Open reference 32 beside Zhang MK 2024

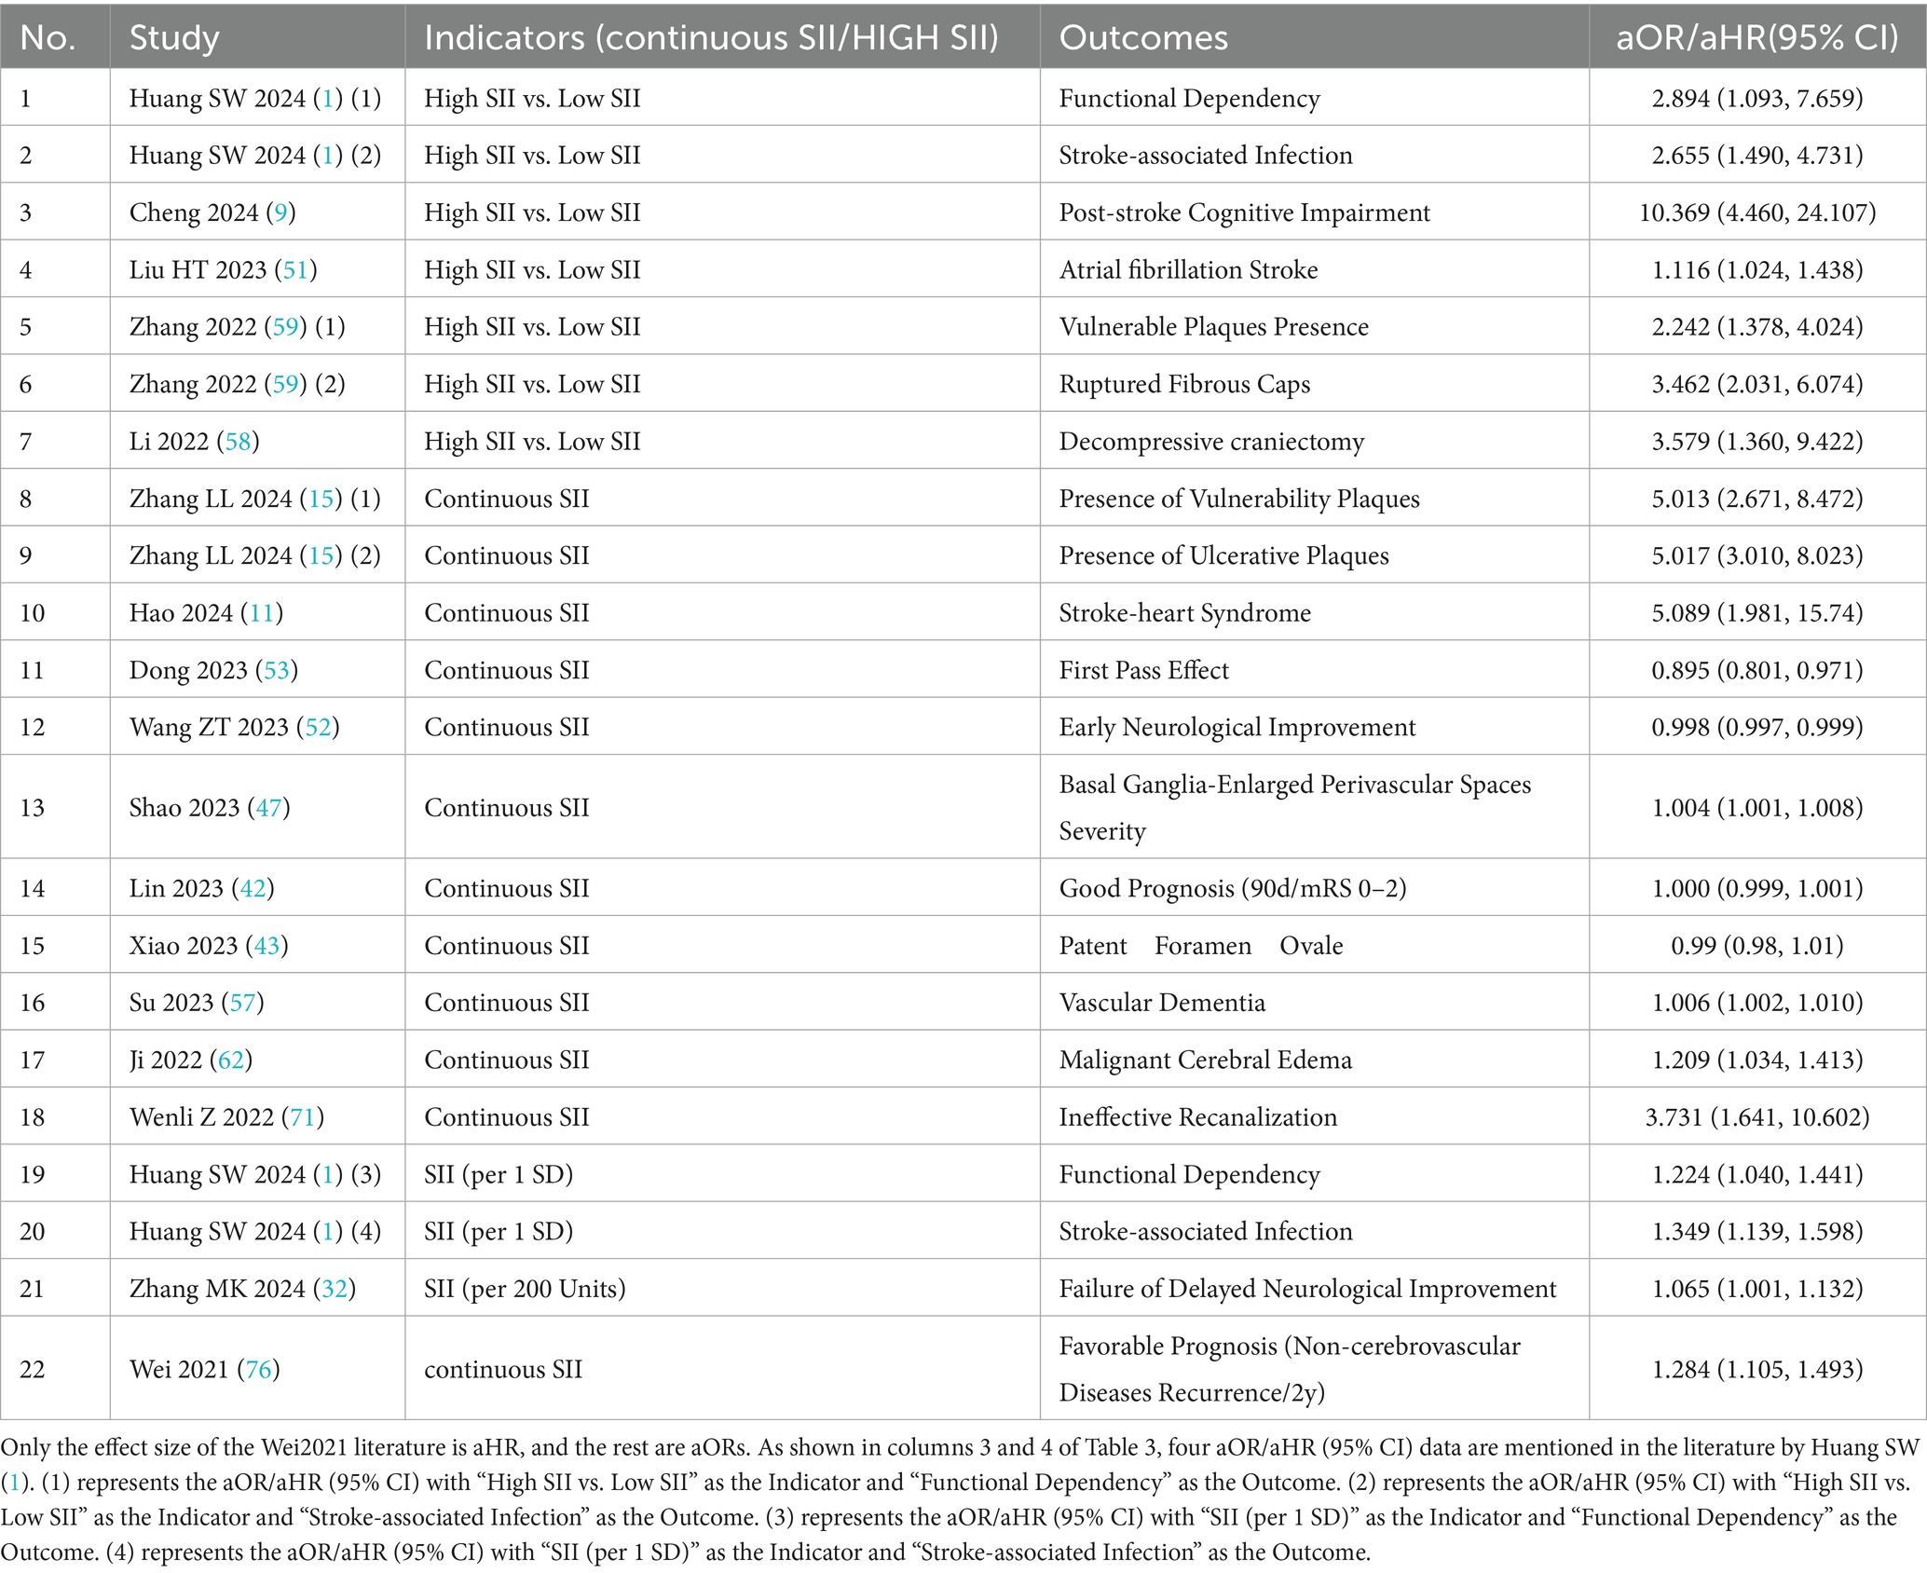[335, 1289]
